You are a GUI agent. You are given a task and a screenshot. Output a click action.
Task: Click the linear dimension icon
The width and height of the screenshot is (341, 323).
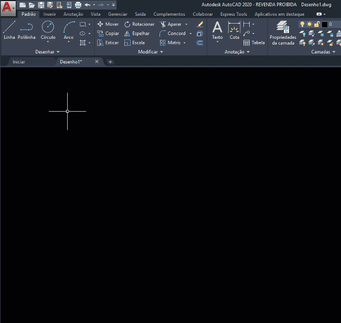point(247,24)
